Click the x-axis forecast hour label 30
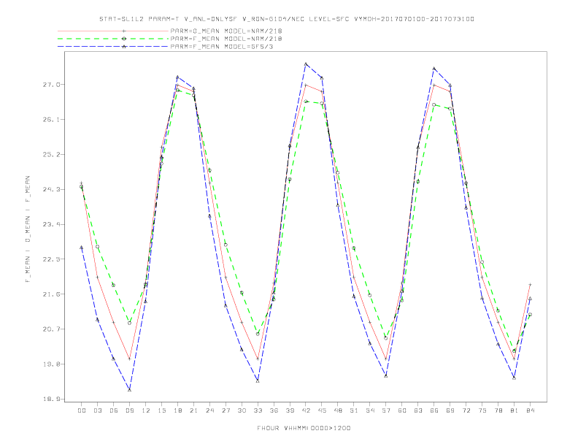The image size is (578, 447). pyautogui.click(x=242, y=410)
